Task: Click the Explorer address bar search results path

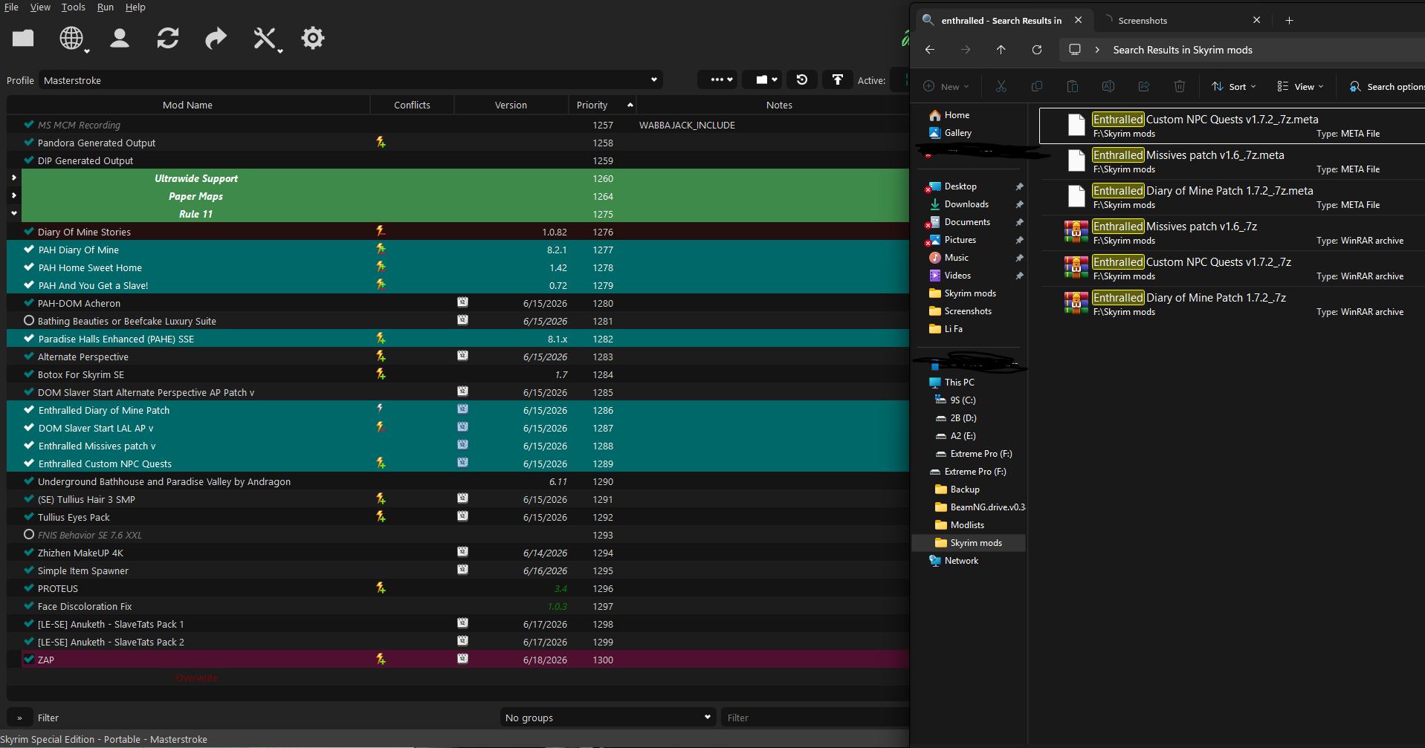Action: point(1183,50)
